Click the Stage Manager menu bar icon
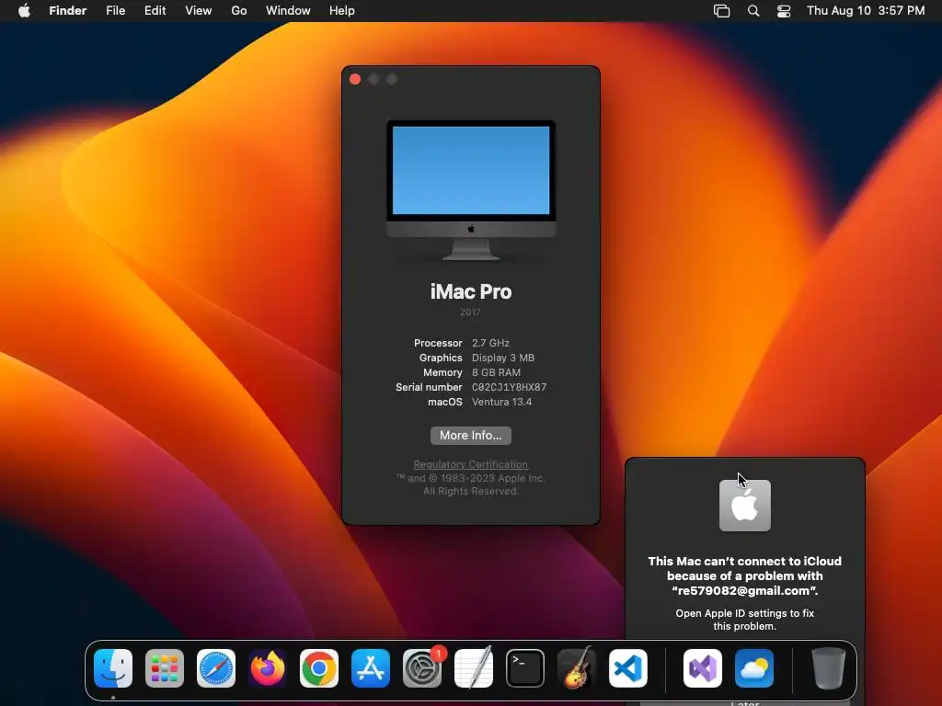942x706 pixels. 721,11
